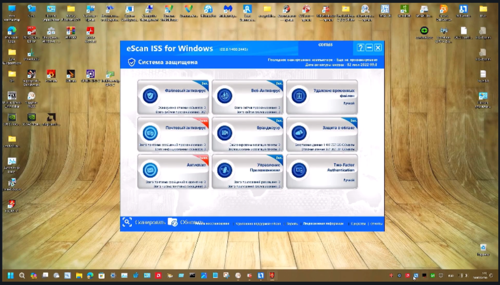Open the Меры восстановления link
500x285 pixels.
pos(212,224)
